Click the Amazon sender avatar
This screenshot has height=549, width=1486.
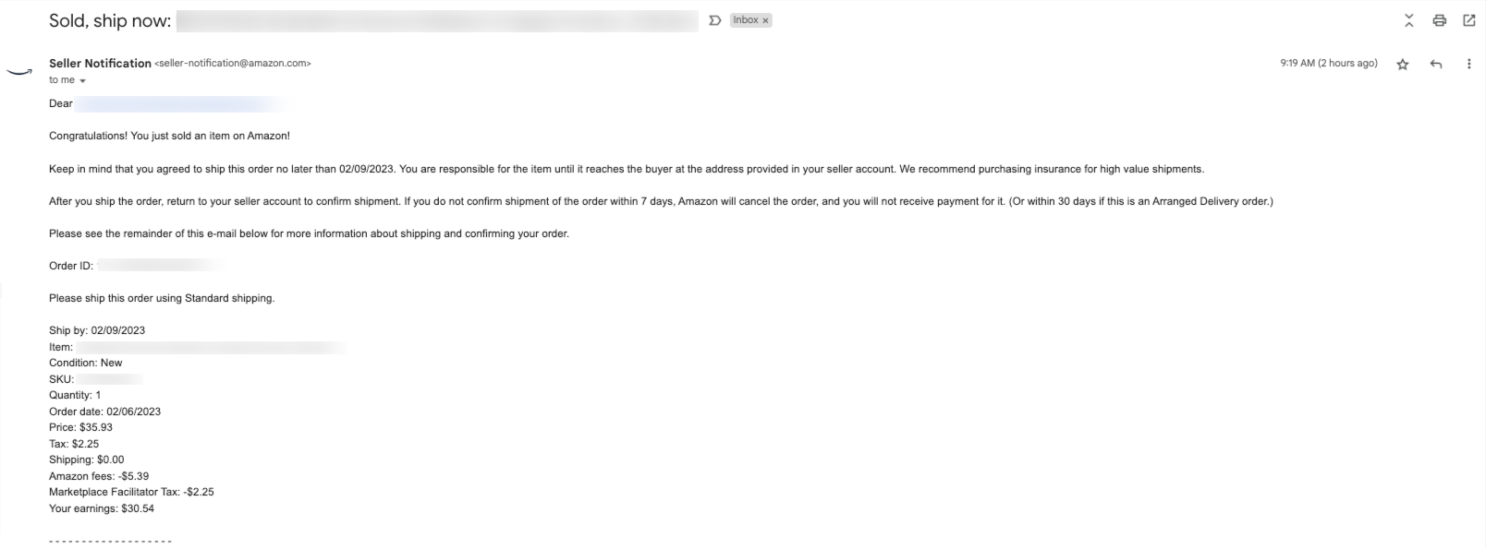point(19,71)
